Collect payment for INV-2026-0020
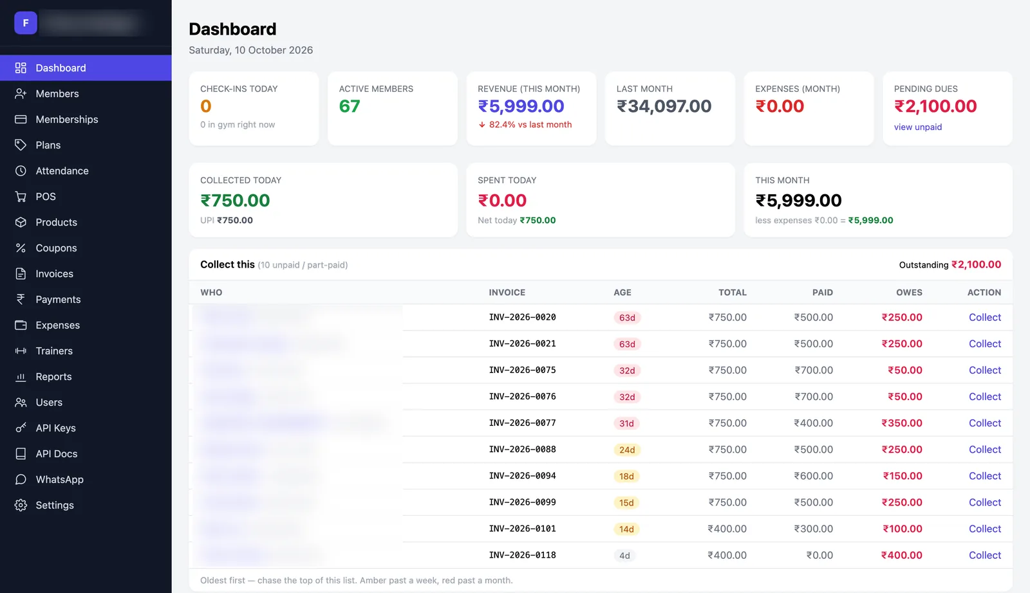Image resolution: width=1030 pixels, height=593 pixels. point(985,317)
